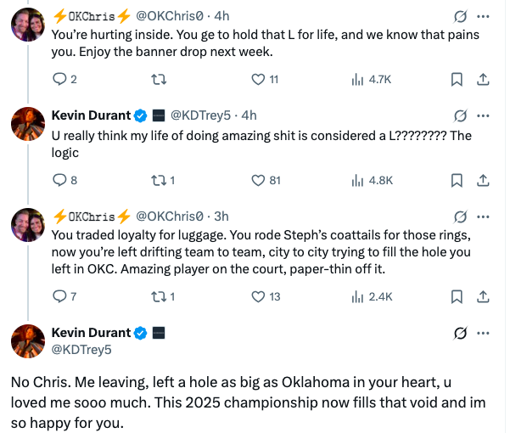Open more options on OKChris's first tweet

pyautogui.click(x=484, y=16)
